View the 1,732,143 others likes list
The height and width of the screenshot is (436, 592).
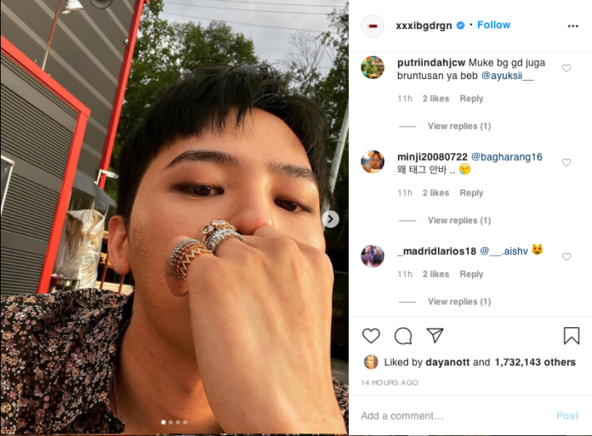pyautogui.click(x=535, y=362)
